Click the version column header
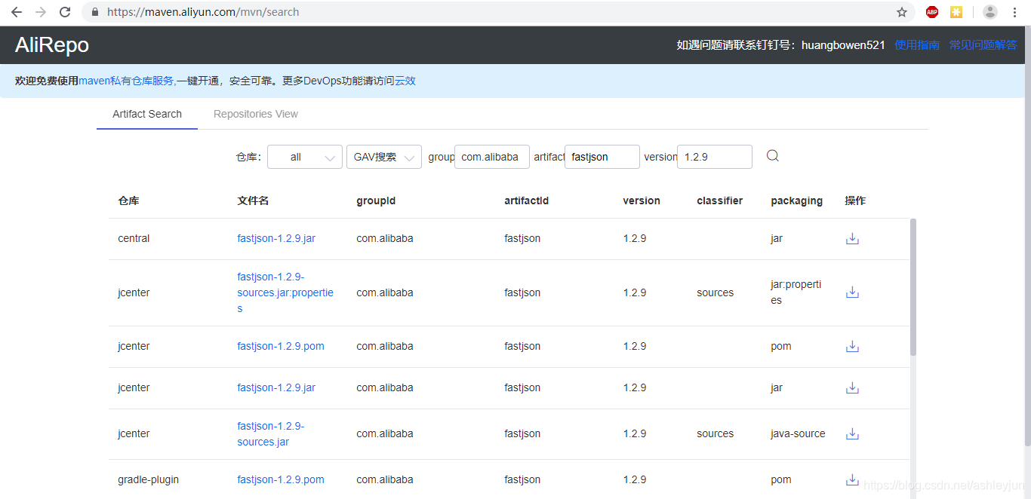The image size is (1031, 499). [x=642, y=201]
